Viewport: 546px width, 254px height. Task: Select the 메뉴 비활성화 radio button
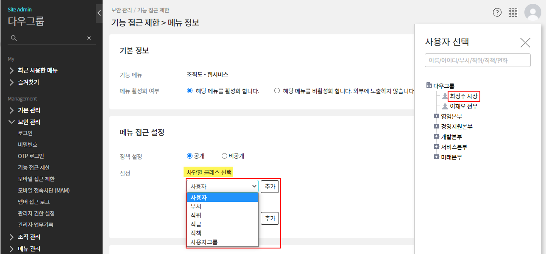click(277, 91)
